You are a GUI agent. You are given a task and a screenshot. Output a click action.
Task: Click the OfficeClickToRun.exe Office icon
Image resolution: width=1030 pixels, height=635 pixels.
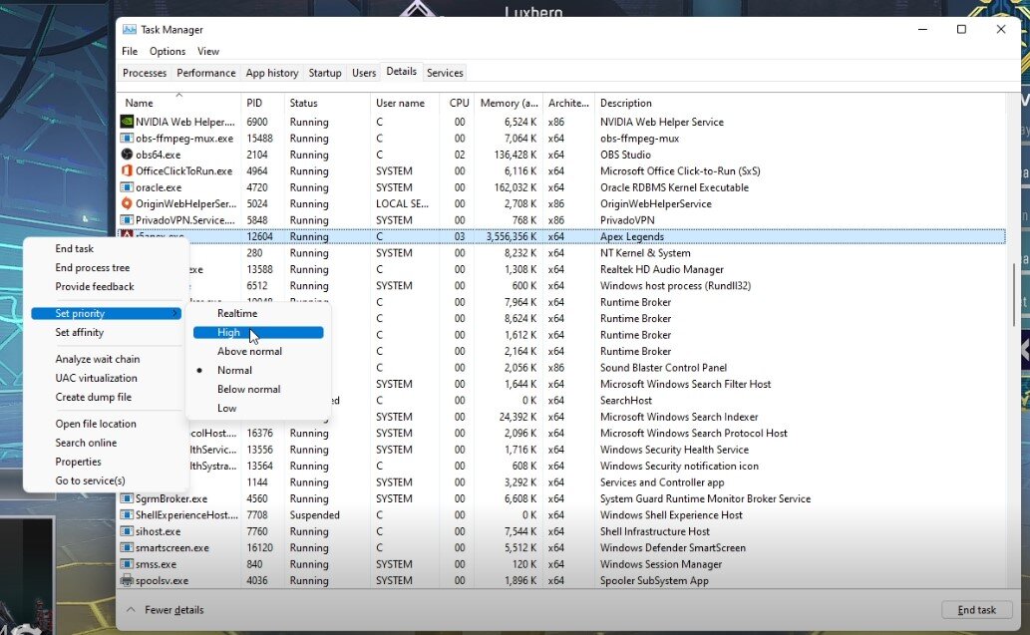click(x=127, y=171)
